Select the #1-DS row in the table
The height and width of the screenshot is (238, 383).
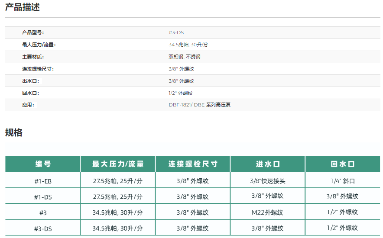(43, 196)
